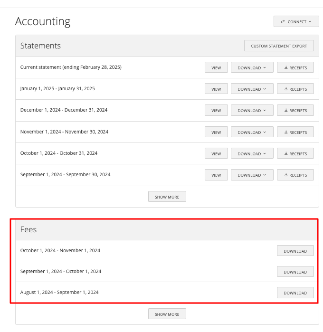
Task: View the October 2024 statement
Action: click(216, 154)
